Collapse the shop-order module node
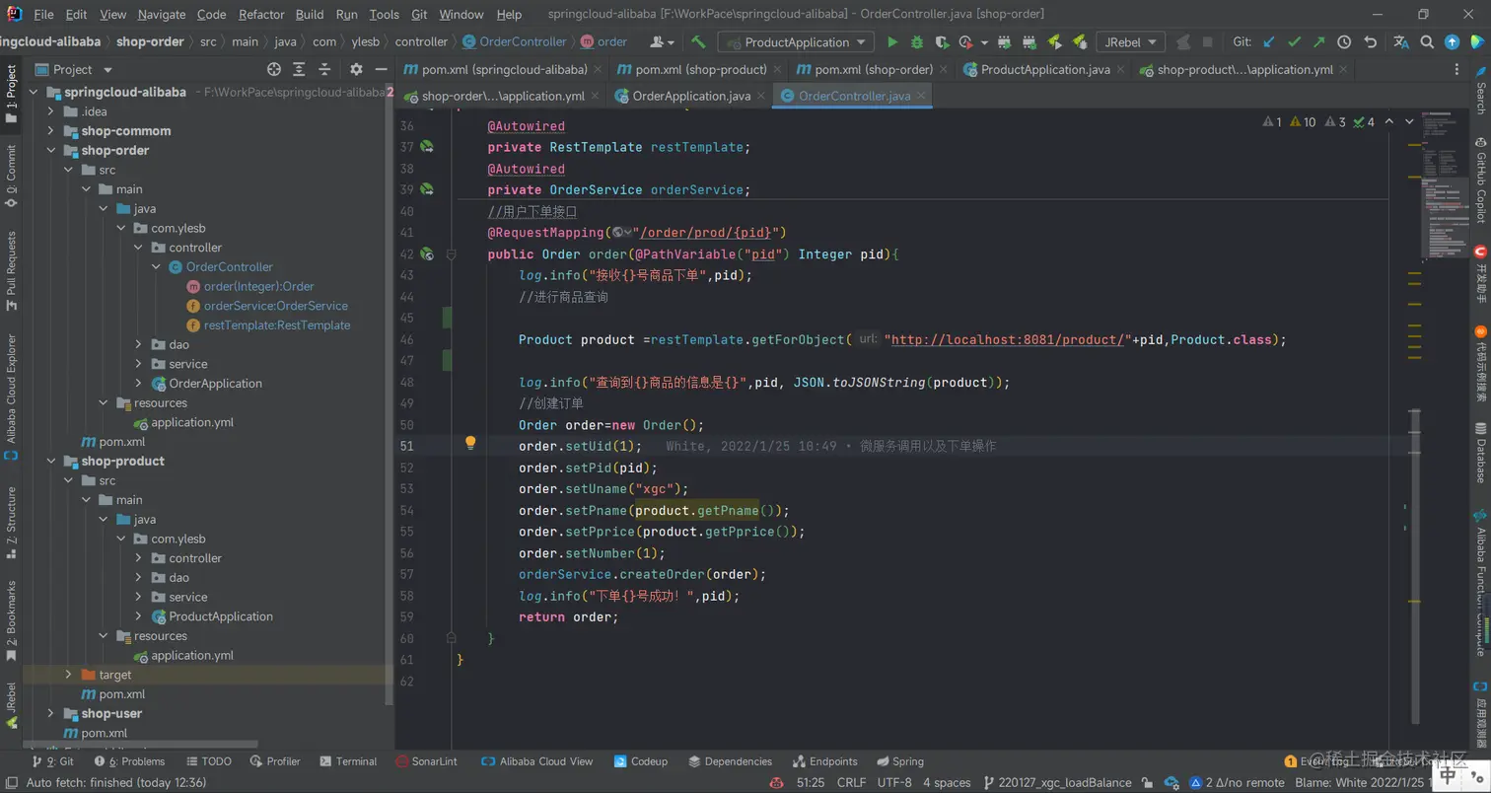This screenshot has height=793, width=1491. point(51,151)
